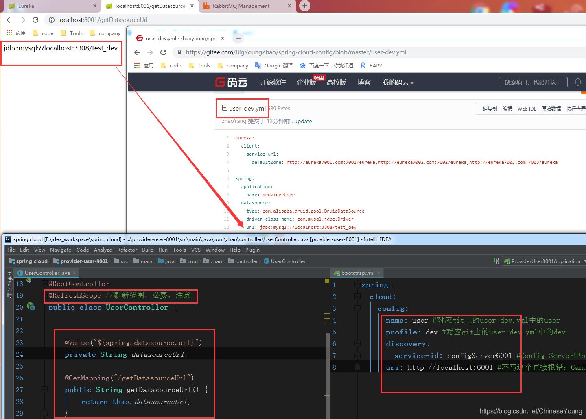Click spring cloud breadcrumb in IntelliJ

pos(28,261)
